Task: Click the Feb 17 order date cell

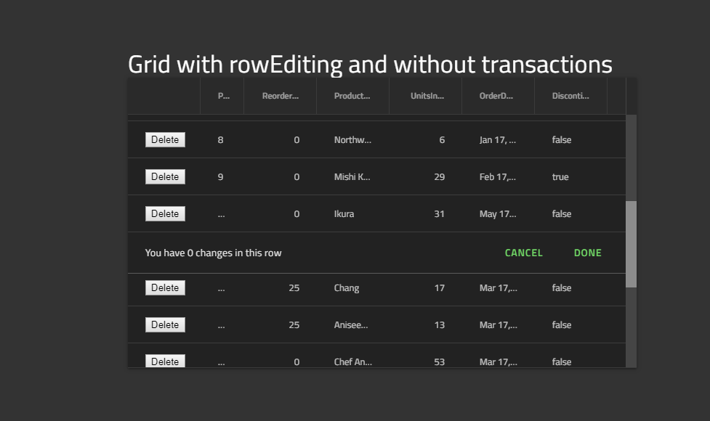Action: point(497,176)
